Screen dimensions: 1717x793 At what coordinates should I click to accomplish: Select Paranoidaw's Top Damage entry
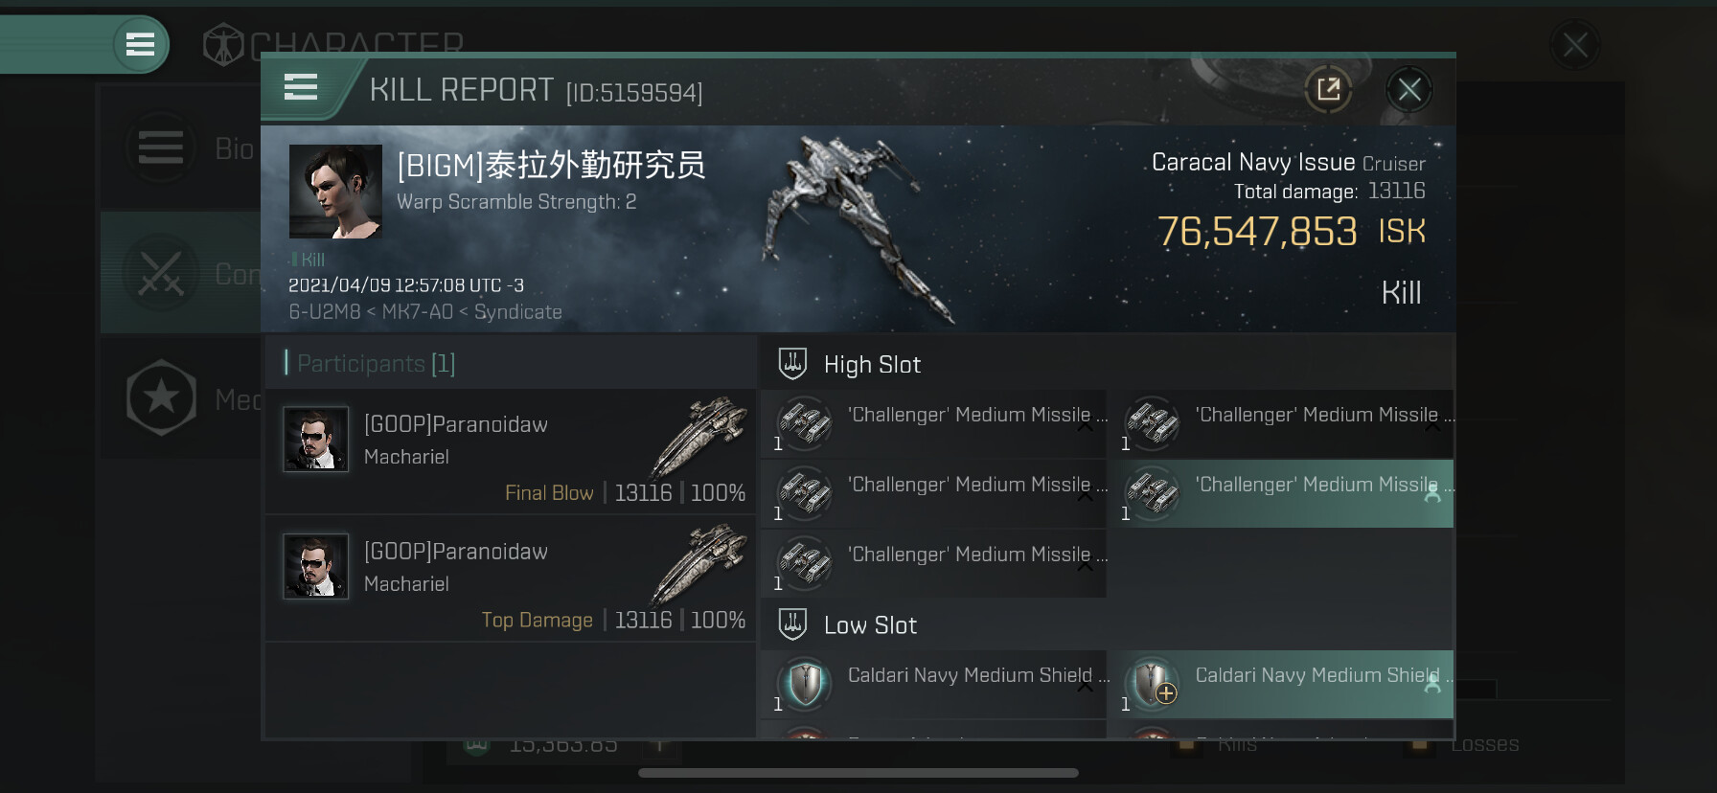(x=511, y=578)
